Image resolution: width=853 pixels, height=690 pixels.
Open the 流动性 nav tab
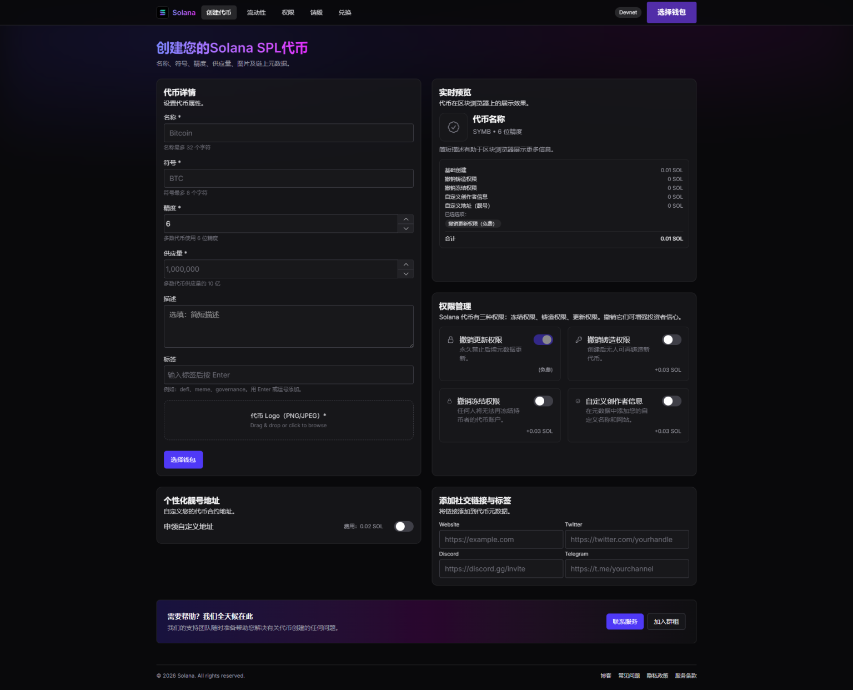coord(257,12)
